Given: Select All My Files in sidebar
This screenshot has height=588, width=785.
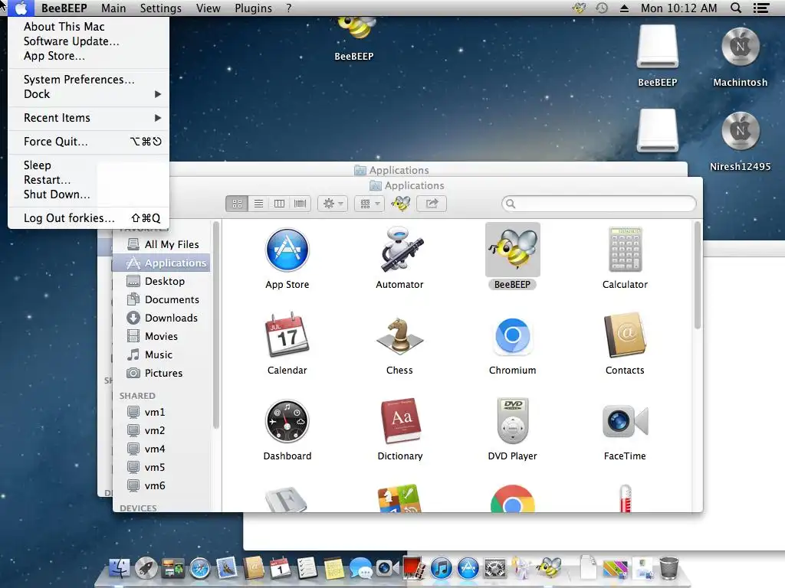Looking at the screenshot, I should click(161, 244).
